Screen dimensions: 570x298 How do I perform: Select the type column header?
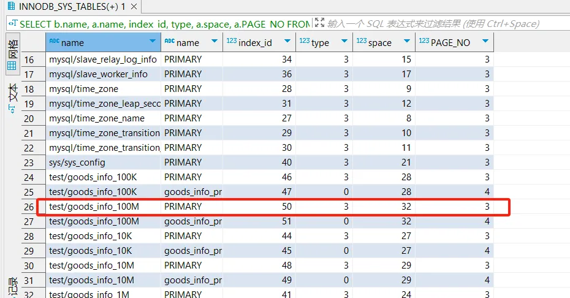[x=324, y=42]
